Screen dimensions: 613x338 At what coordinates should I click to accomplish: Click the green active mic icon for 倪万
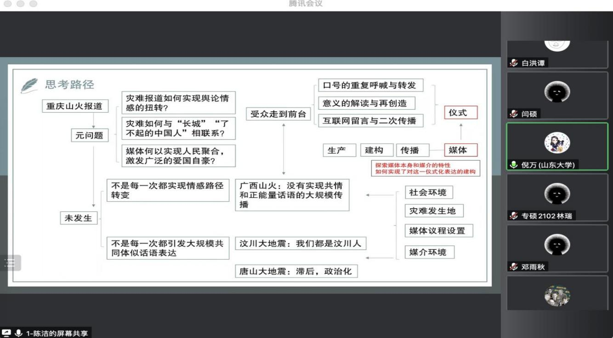pos(514,165)
